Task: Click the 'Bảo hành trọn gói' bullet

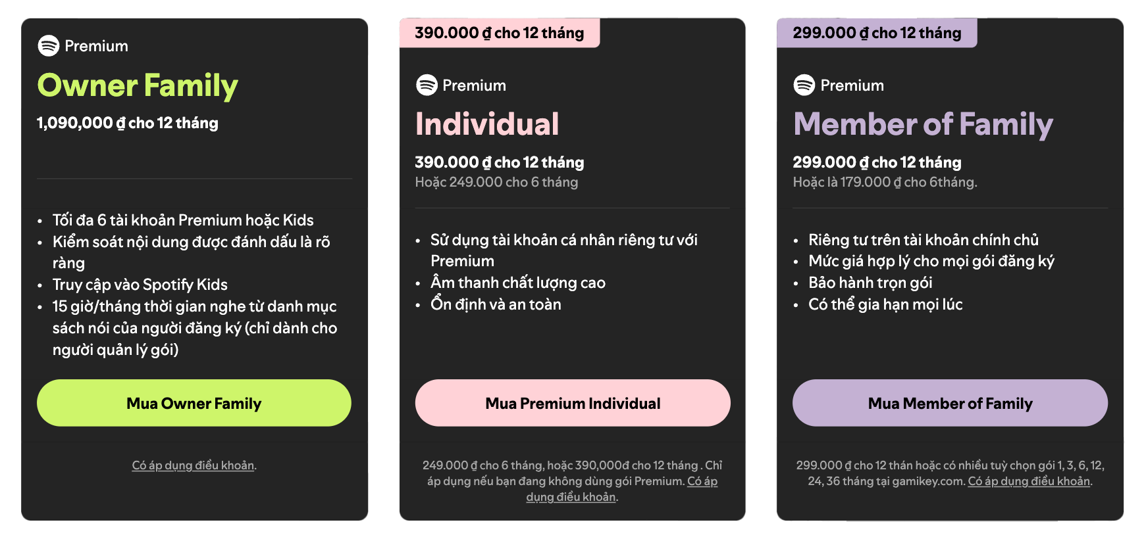Action: (870, 283)
